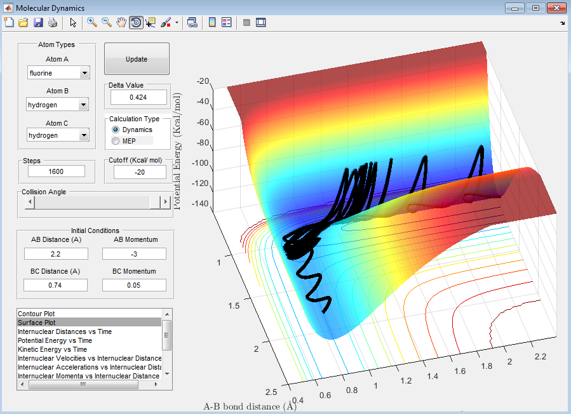
Task: Activate the Pan hand tool
Action: (121, 22)
